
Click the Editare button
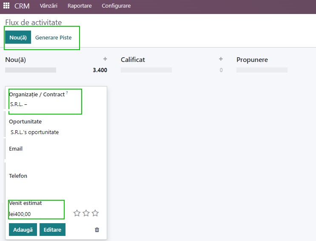coord(52,230)
